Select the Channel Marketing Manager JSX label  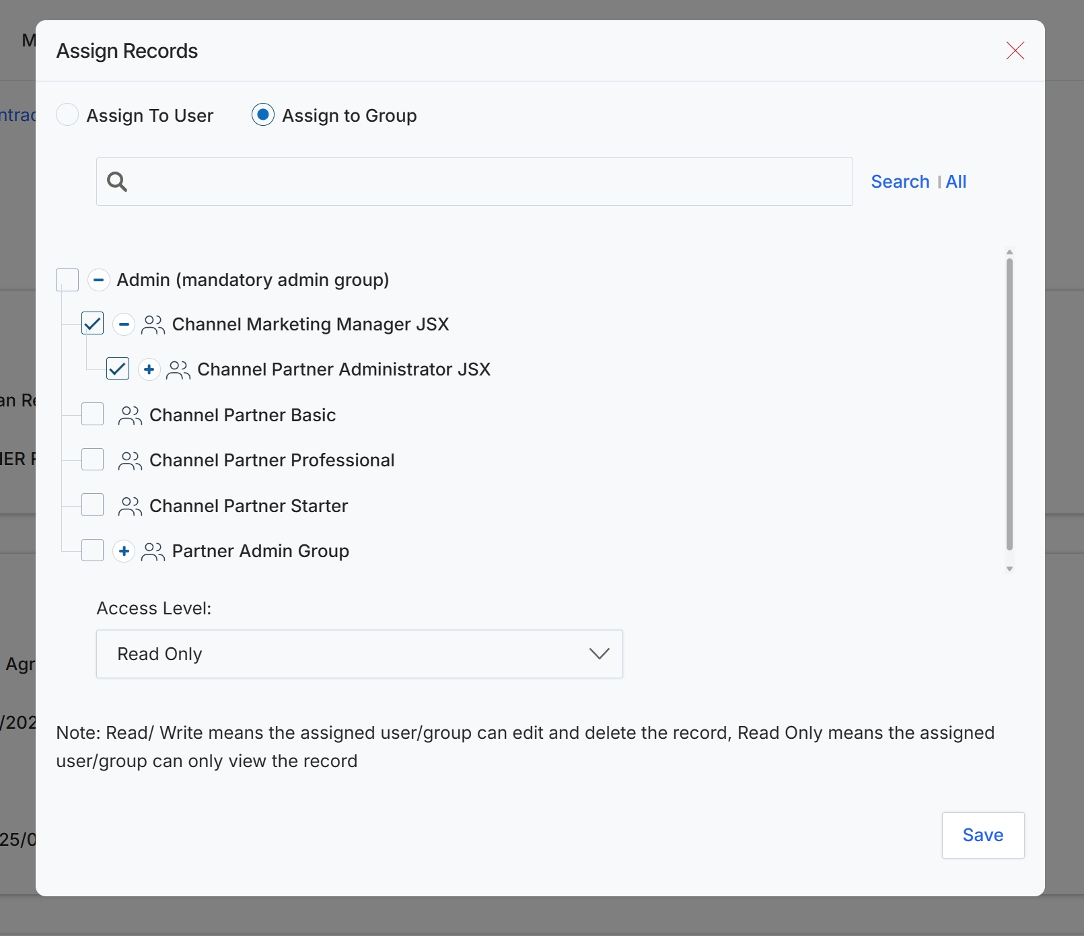pos(310,324)
